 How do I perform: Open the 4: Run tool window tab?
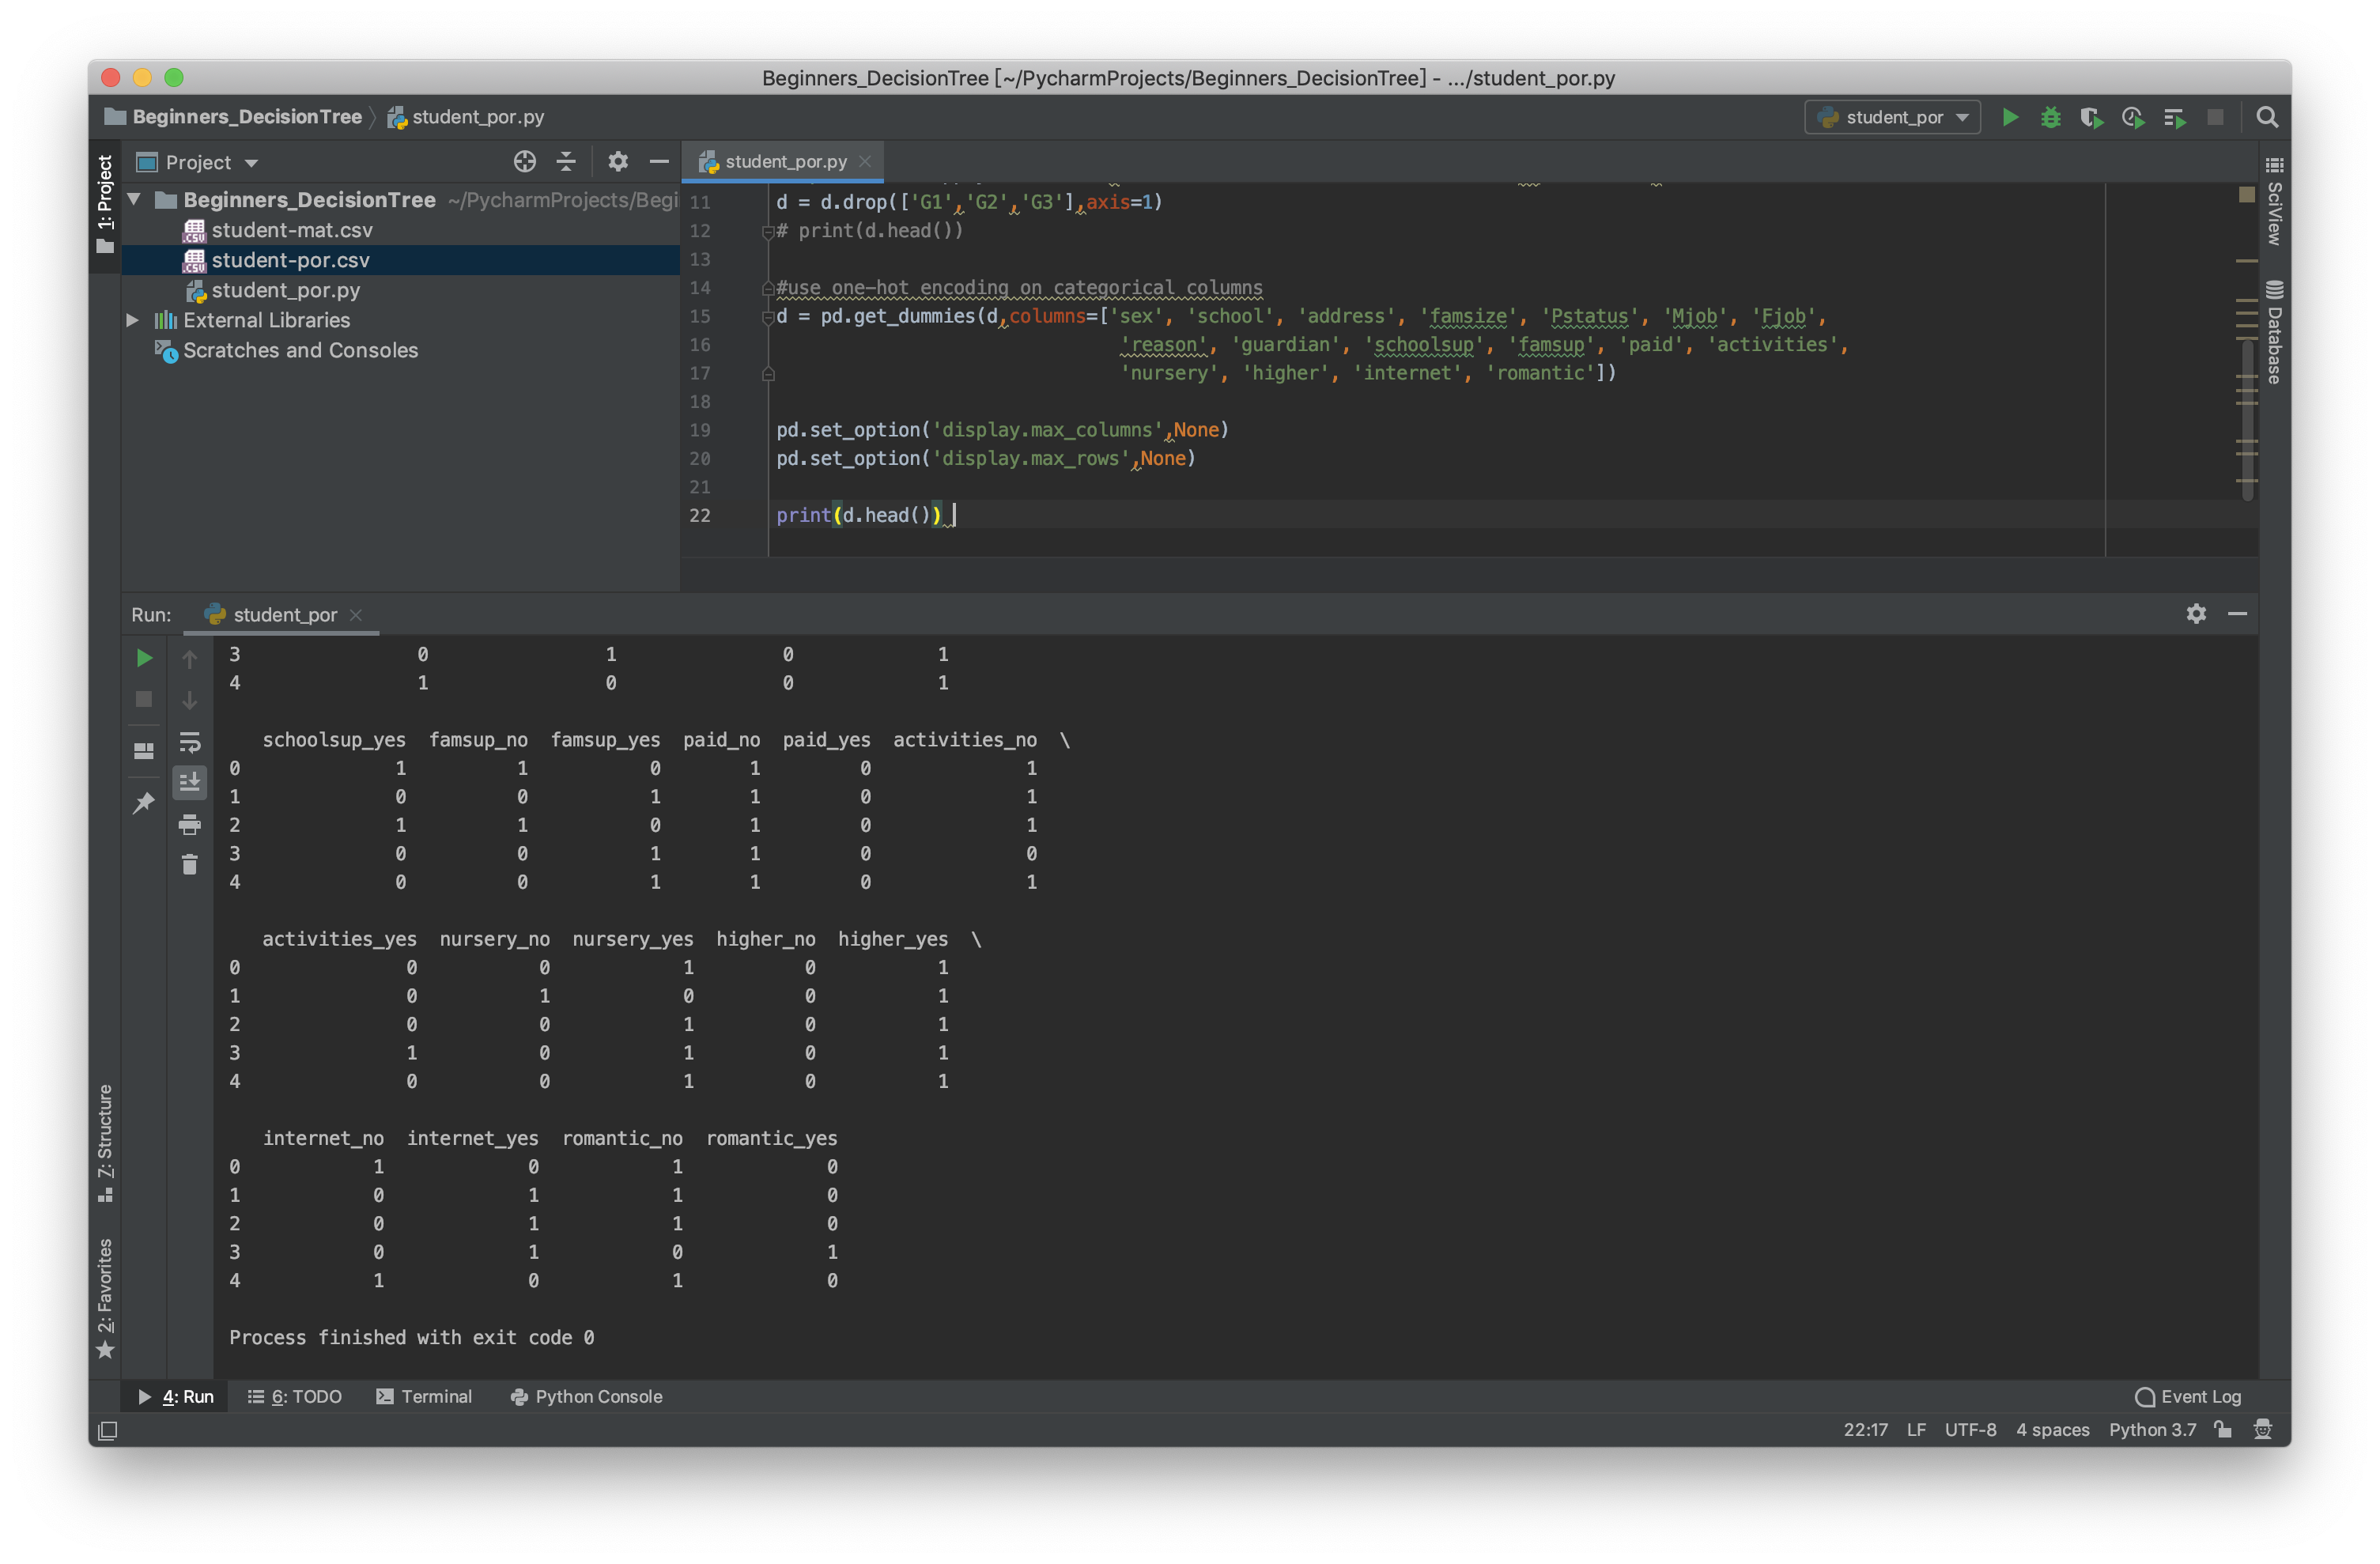(176, 1397)
